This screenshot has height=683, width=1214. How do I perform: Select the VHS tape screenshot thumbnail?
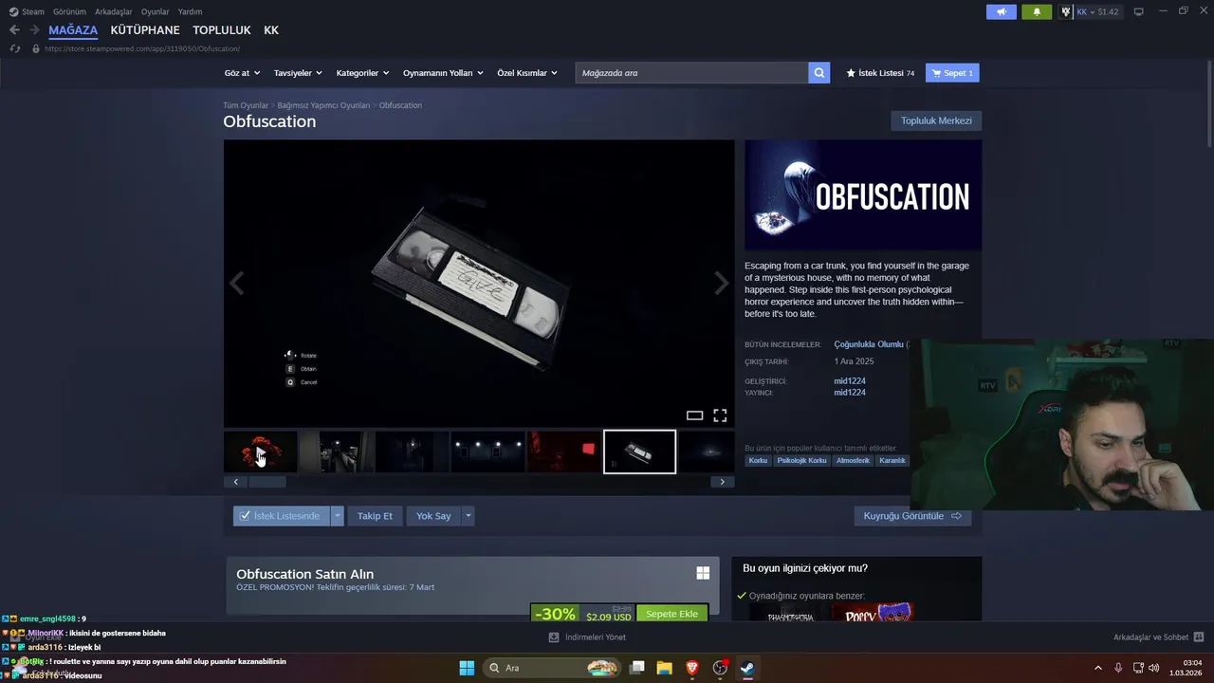tap(640, 452)
